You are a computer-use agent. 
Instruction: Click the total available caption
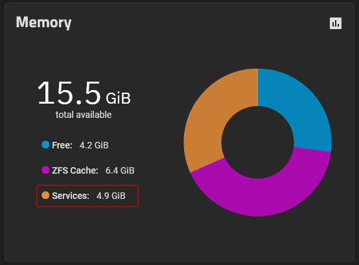click(84, 115)
